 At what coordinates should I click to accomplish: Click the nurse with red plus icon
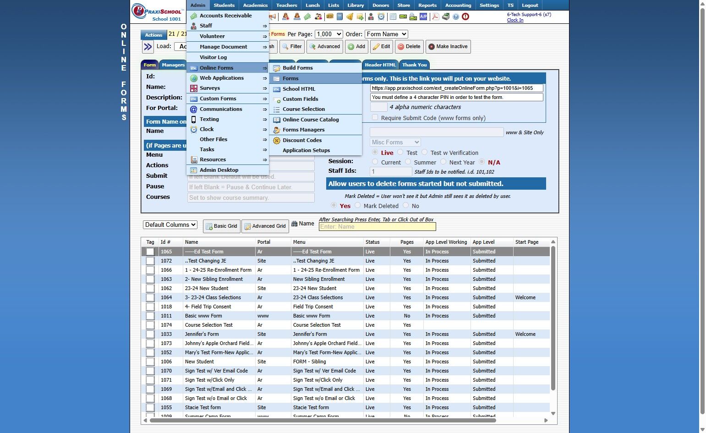coord(286,17)
